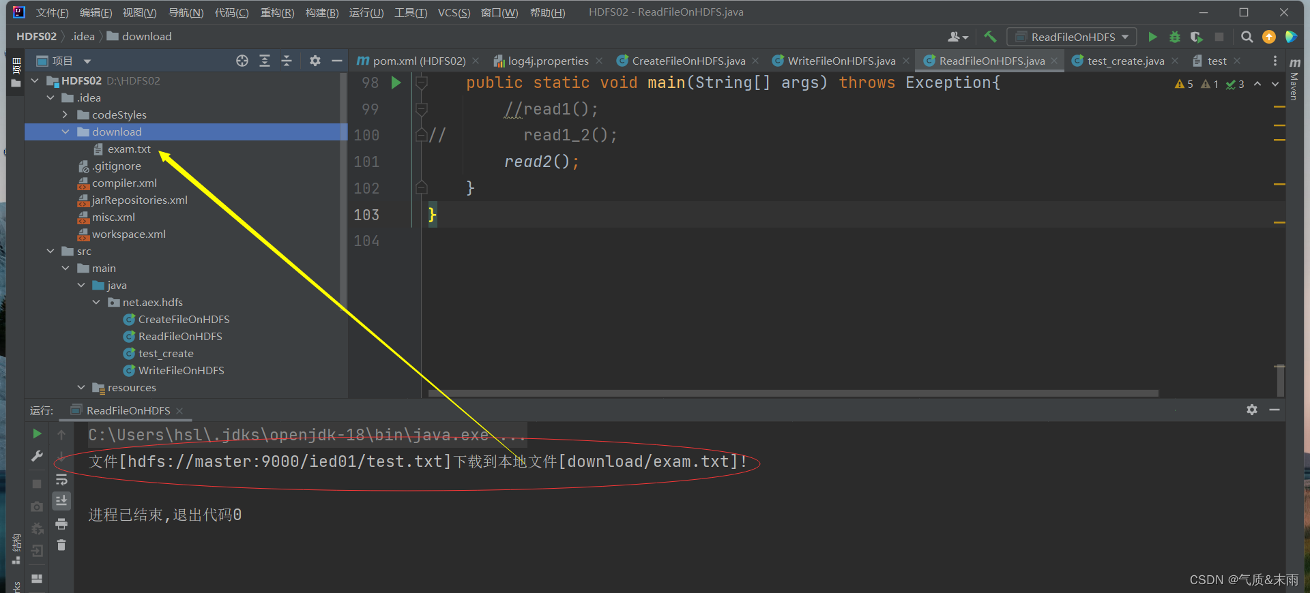Close the ReadFileOnHDFS run tab
This screenshot has width=1310, height=593.
pos(179,410)
